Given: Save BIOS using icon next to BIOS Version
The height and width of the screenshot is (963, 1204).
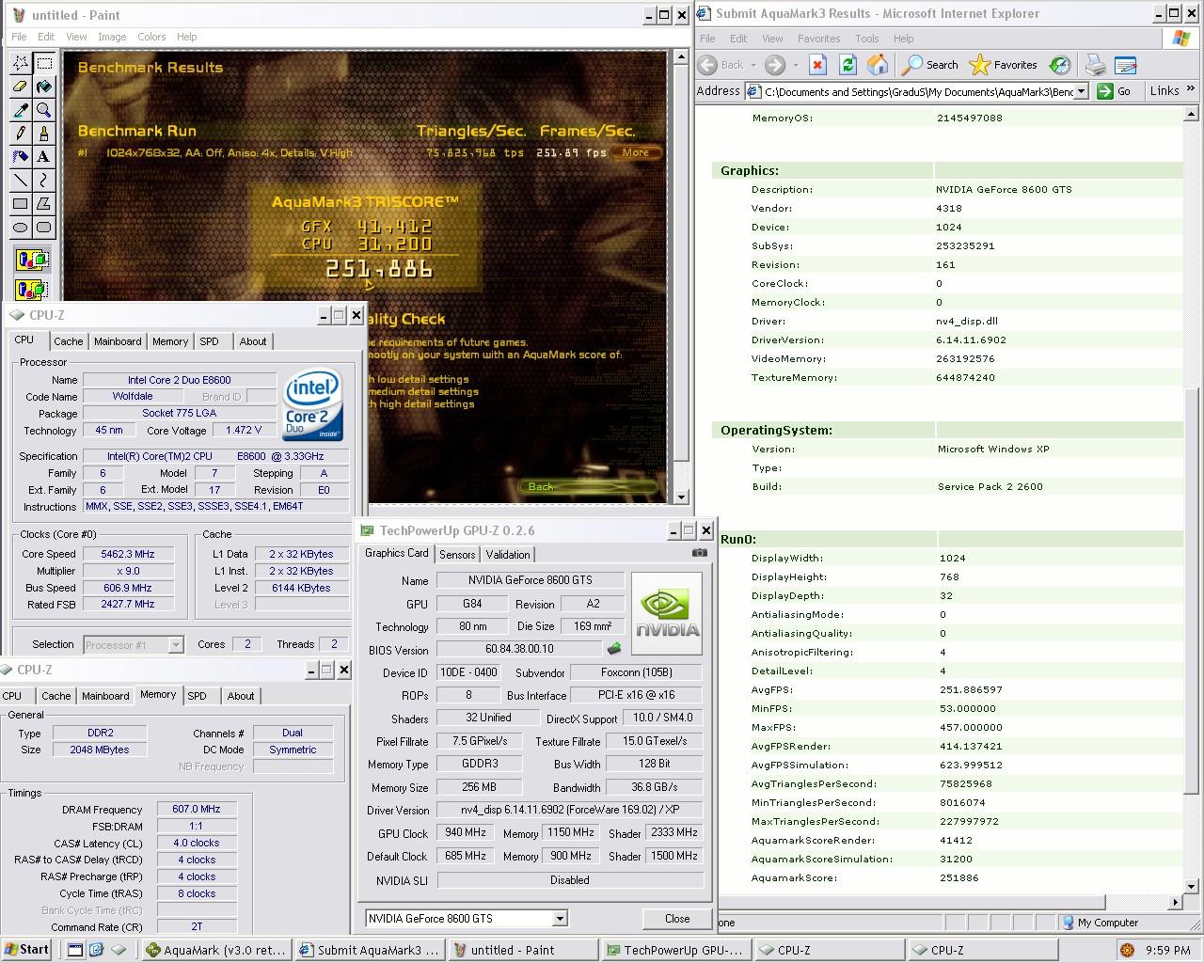Looking at the screenshot, I should point(614,649).
